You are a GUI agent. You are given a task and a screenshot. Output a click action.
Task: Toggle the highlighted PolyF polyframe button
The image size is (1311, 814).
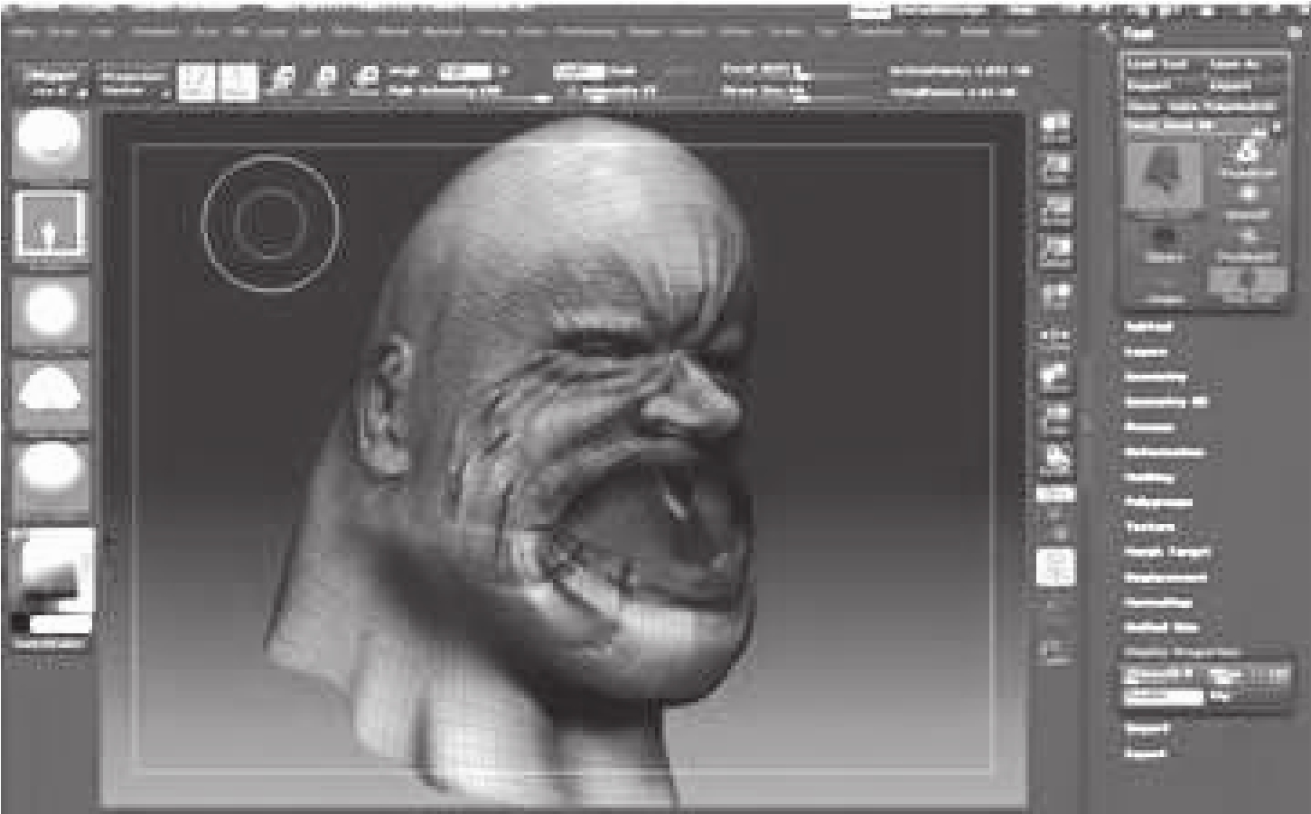tap(1055, 567)
